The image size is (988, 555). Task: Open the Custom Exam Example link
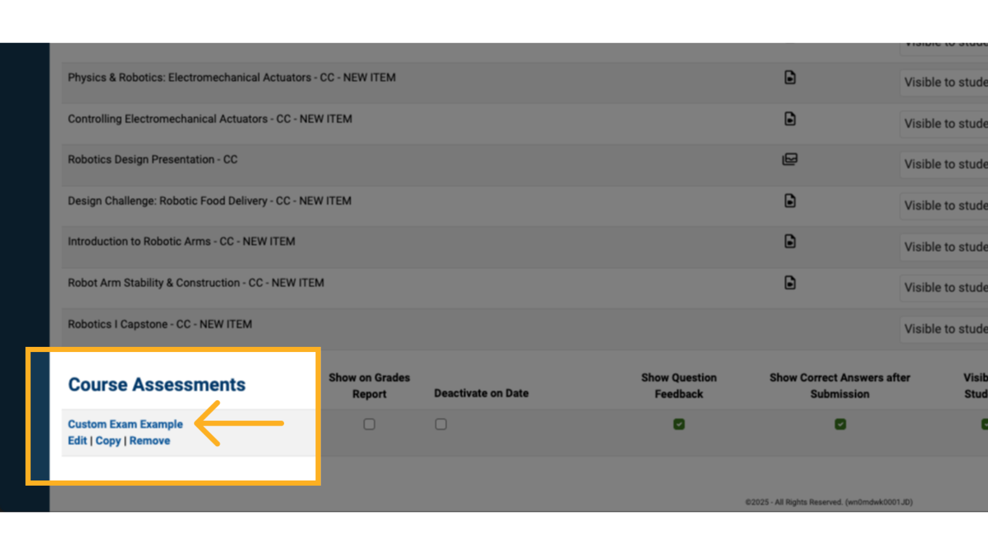125,424
